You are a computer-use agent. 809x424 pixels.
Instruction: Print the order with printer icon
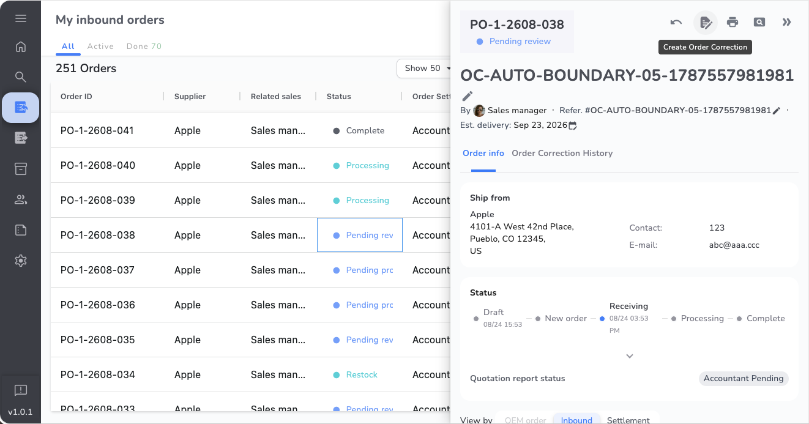(x=733, y=23)
